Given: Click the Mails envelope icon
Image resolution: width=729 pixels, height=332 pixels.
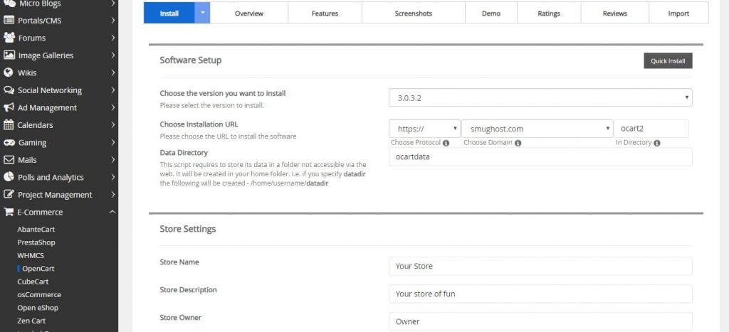Looking at the screenshot, I should click(x=9, y=160).
